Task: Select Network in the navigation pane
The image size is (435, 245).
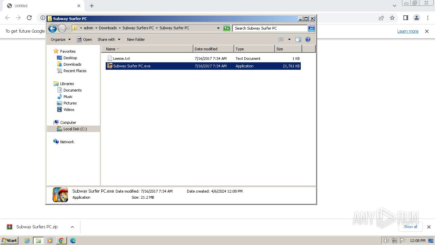Action: (67, 142)
